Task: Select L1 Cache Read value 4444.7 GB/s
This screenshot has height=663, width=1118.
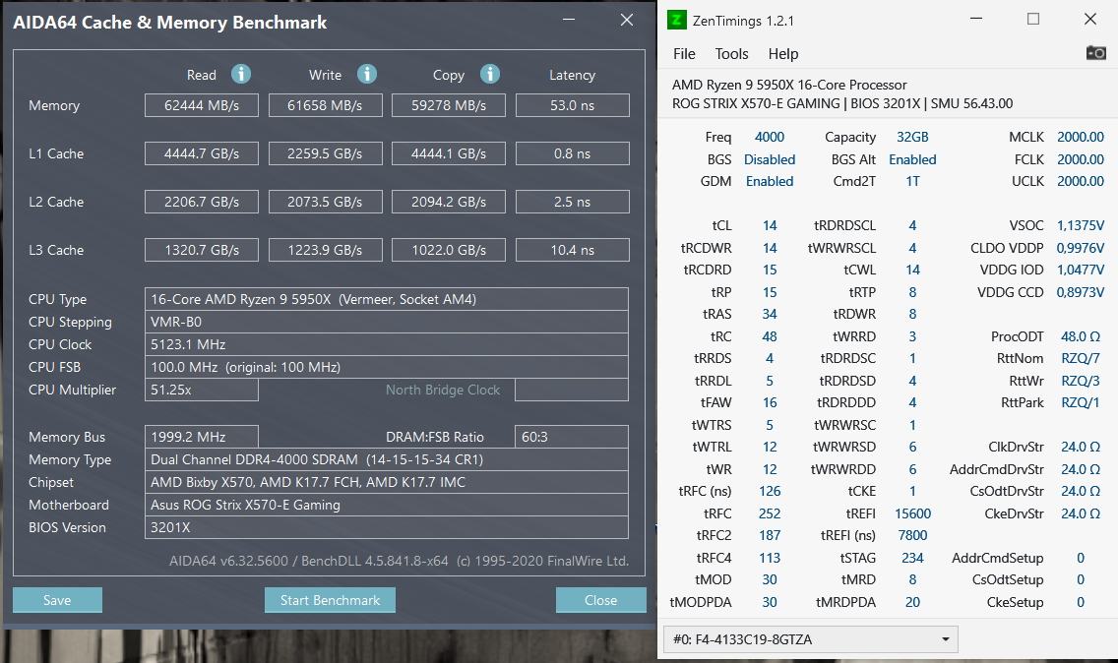Action: pos(202,153)
